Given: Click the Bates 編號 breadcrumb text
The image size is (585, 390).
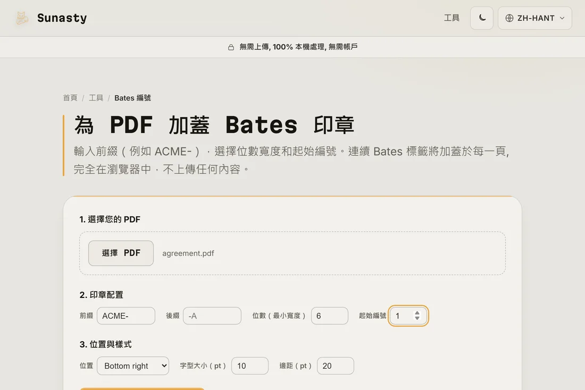Looking at the screenshot, I should tap(132, 98).
